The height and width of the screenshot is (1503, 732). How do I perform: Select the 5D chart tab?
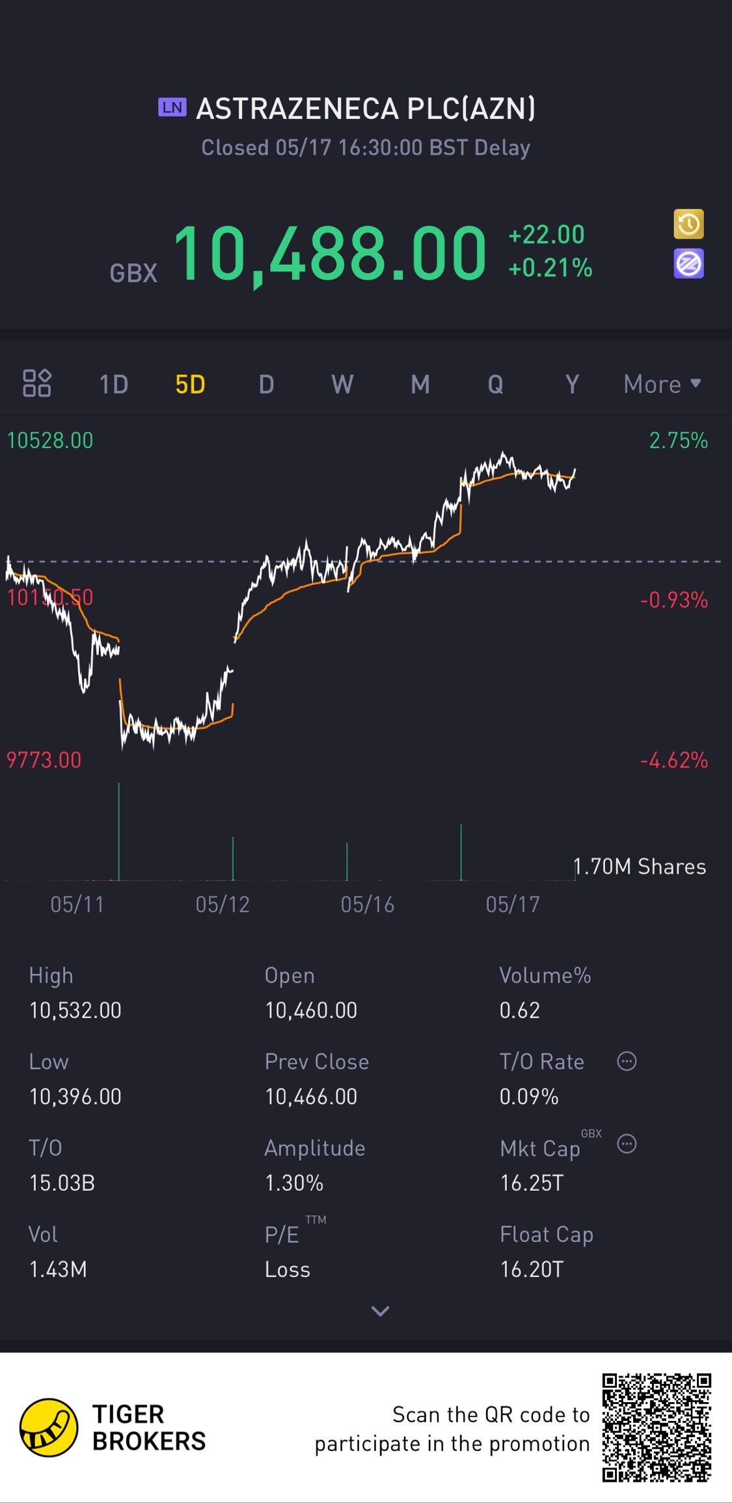pyautogui.click(x=190, y=385)
